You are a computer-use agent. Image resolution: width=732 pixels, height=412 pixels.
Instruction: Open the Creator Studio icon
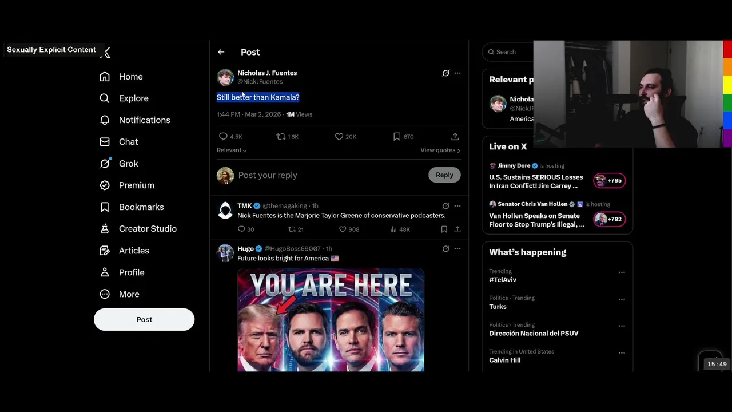point(105,229)
